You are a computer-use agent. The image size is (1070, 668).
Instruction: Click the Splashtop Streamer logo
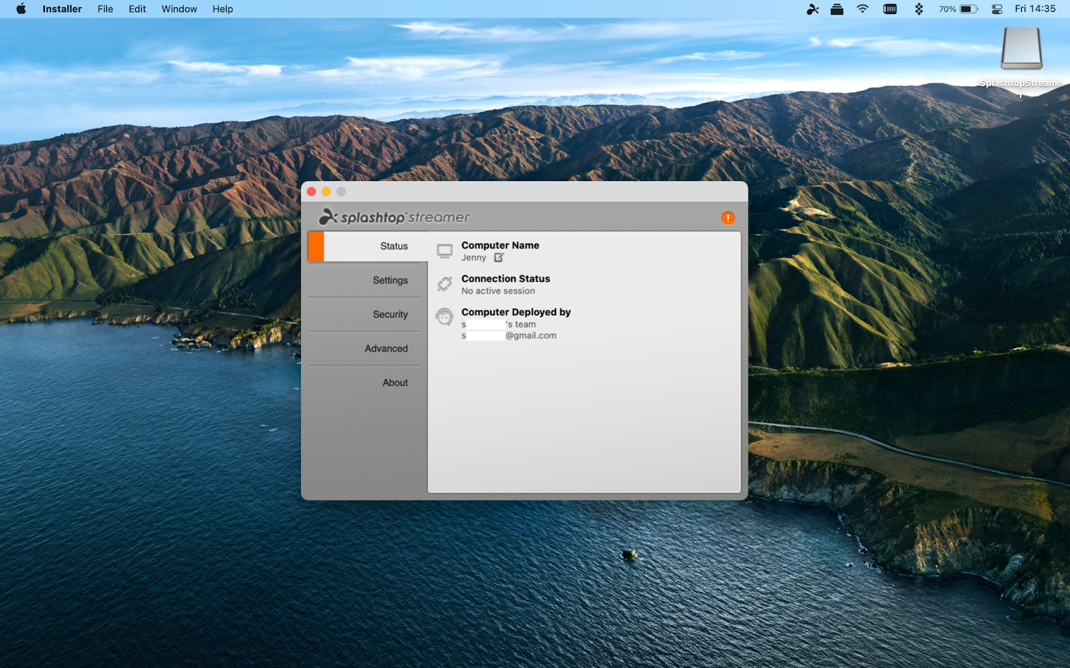395,217
